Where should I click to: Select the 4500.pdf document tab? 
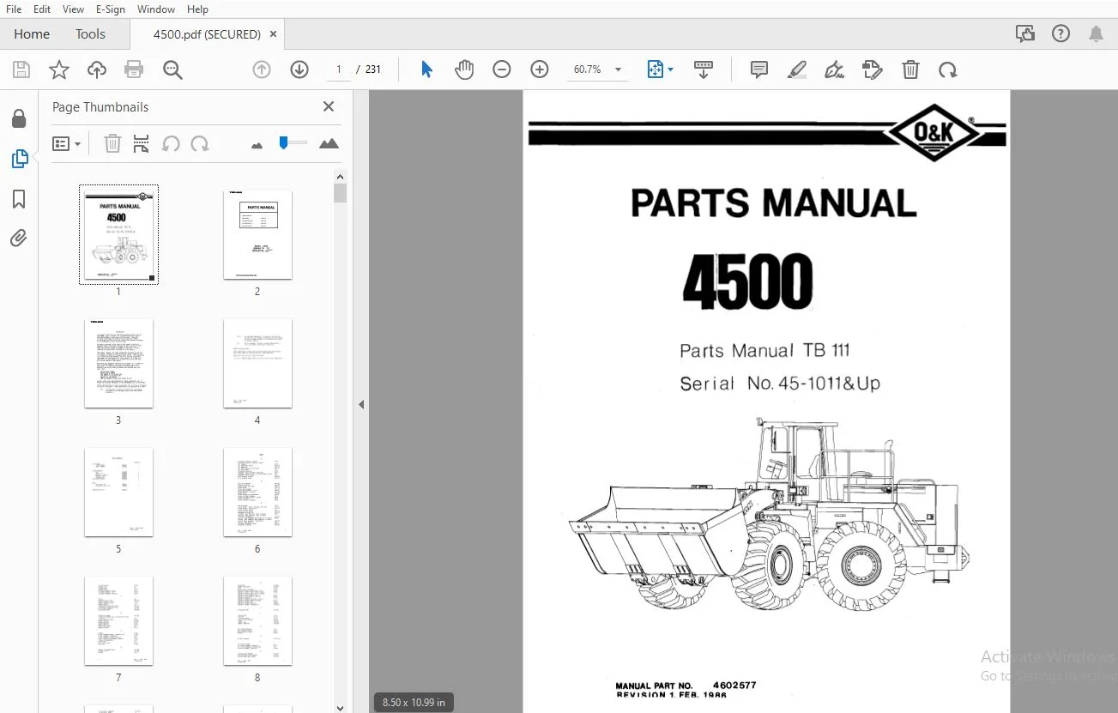(207, 34)
